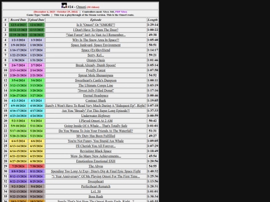
Task: Click the 'Episode' column header
Action: point(95,20)
